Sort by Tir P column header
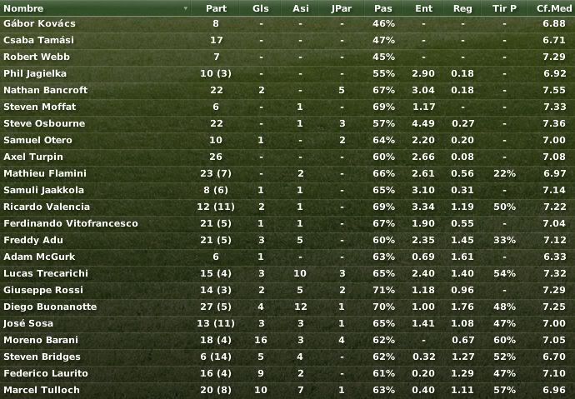 [504, 8]
